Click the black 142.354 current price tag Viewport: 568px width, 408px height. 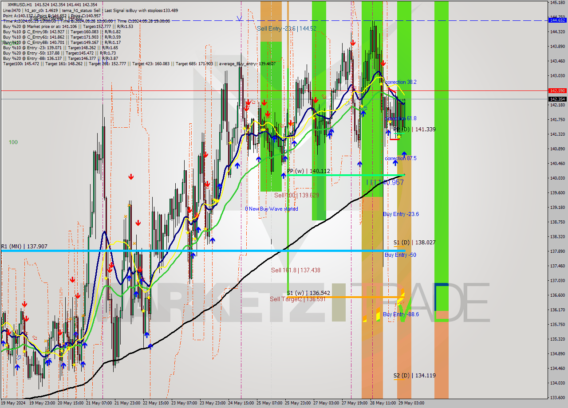(557, 99)
